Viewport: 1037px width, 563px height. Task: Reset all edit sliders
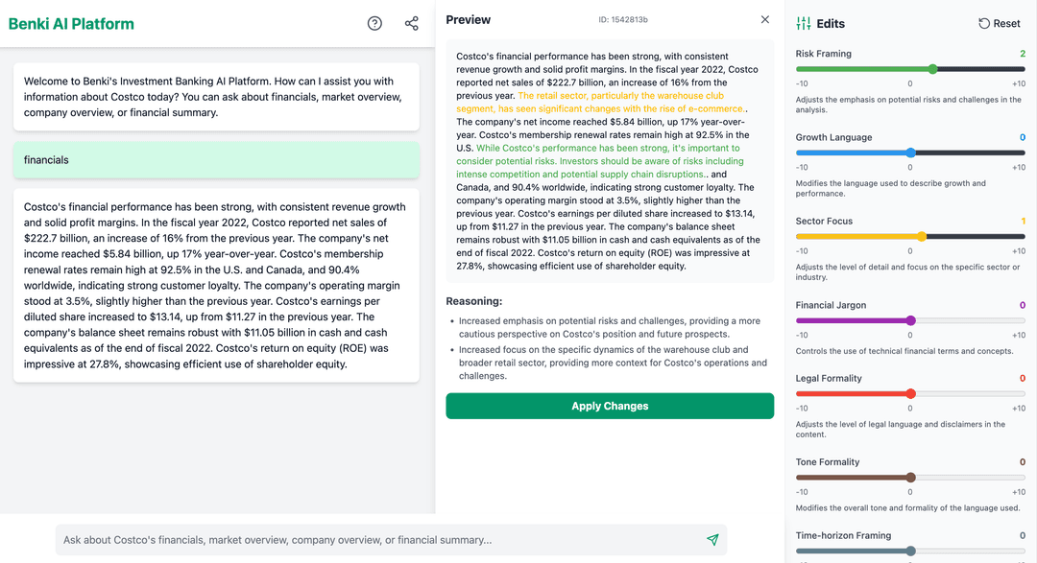(x=999, y=23)
